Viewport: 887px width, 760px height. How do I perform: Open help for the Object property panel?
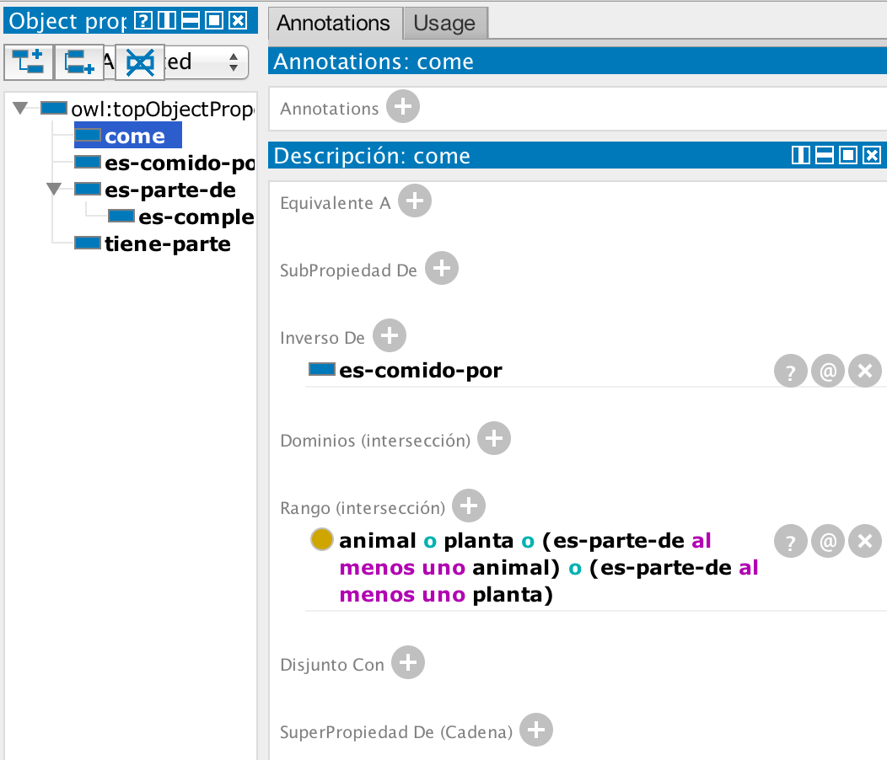pyautogui.click(x=143, y=21)
